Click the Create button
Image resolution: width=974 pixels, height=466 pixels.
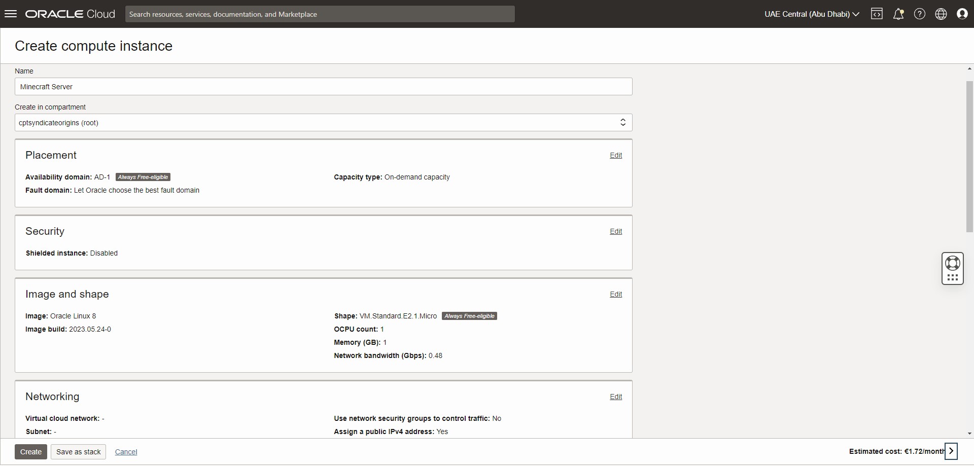point(30,451)
